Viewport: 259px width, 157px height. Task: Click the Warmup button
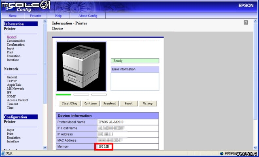pos(148,104)
